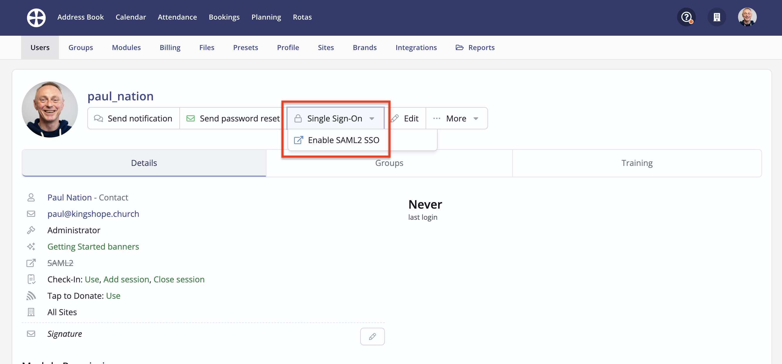The image size is (782, 364).
Task: Switch to the Files tab
Action: (x=207, y=47)
